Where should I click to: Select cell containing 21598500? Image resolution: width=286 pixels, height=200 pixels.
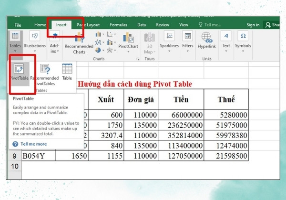[226, 156]
